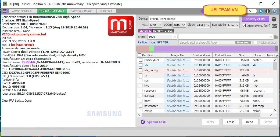Viewport: 280px width, 137px height.
Task: Click the End address column header
Action: tap(223, 55)
